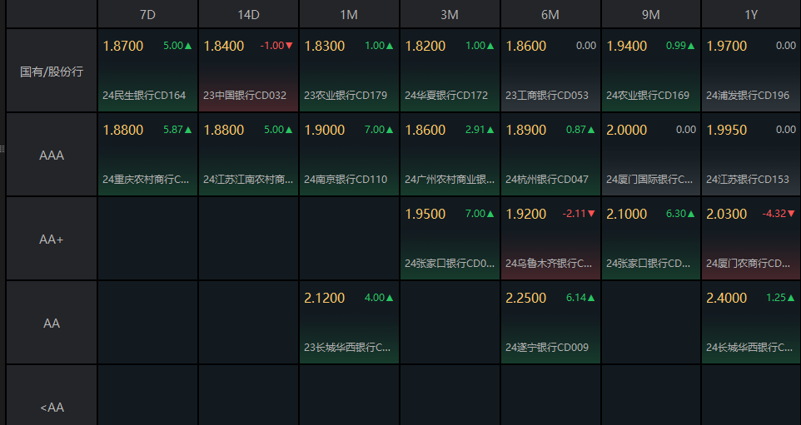The image size is (801, 425).
Task: Open the 24乌鲁木齐银行 CD cell
Action: pyautogui.click(x=550, y=238)
